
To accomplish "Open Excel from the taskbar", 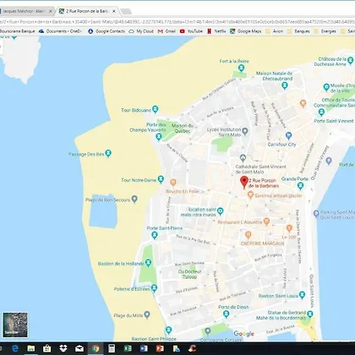I will pyautogui.click(x=128, y=348).
